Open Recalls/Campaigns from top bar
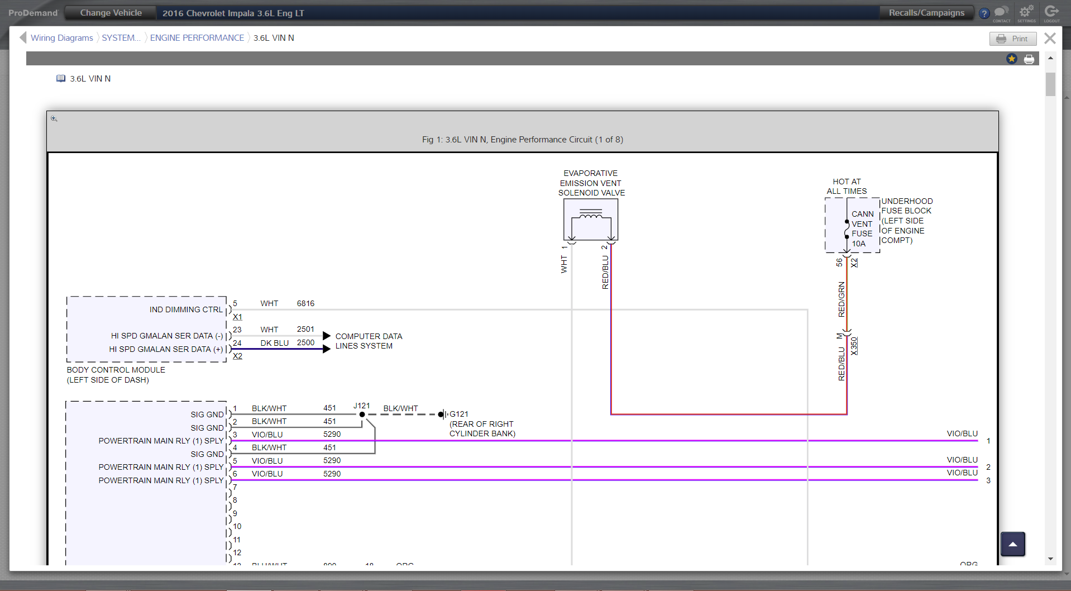Image resolution: width=1071 pixels, height=591 pixels. point(926,13)
